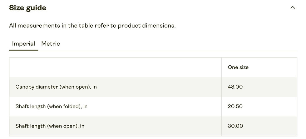
Task: Click 'All measurements' at start of description
Action: pos(35,26)
